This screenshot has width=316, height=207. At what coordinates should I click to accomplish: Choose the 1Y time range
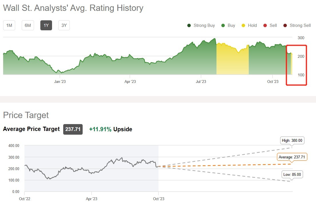(x=46, y=25)
